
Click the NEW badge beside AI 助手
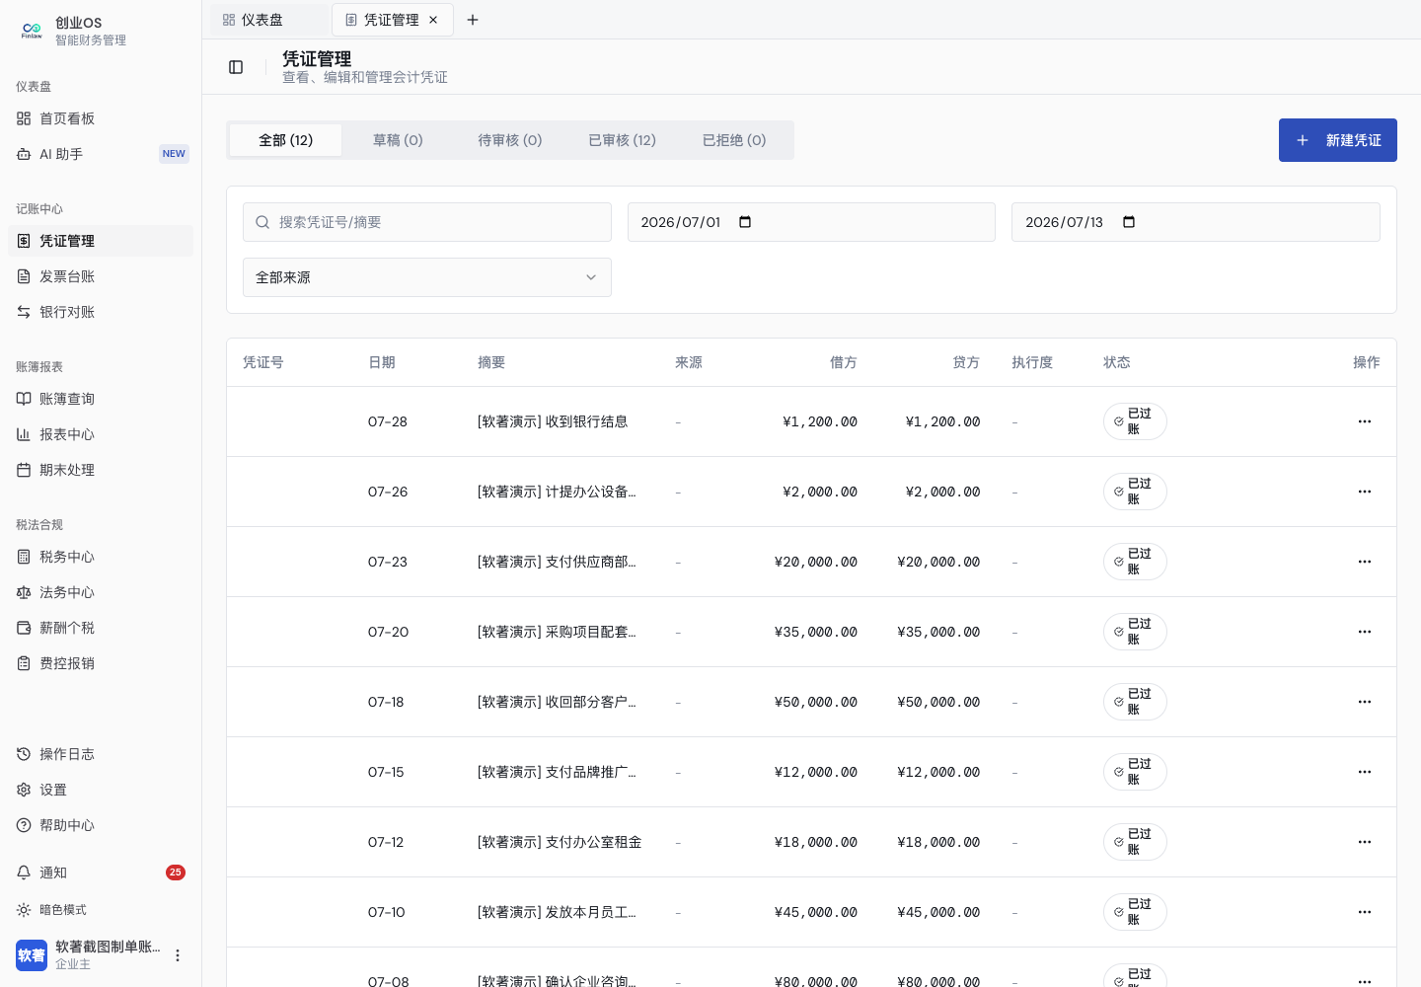pyautogui.click(x=174, y=154)
